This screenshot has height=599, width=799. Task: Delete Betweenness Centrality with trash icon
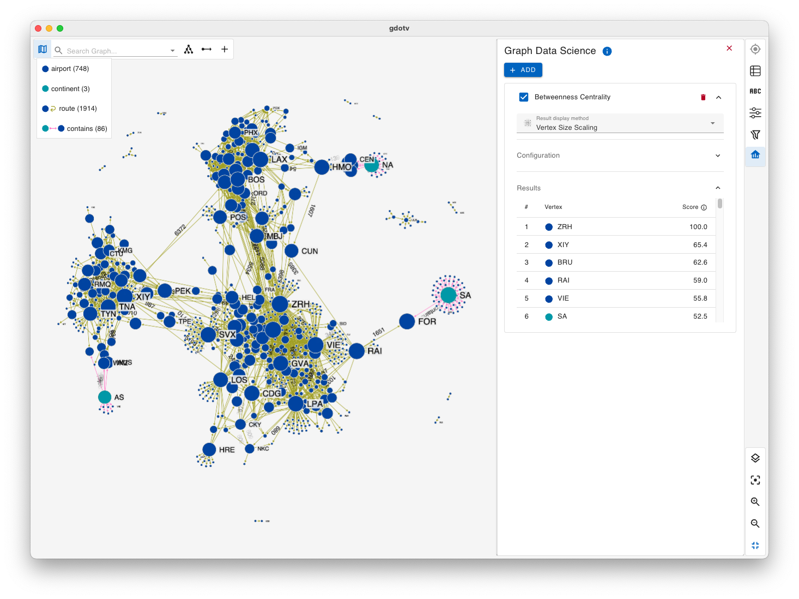point(703,97)
